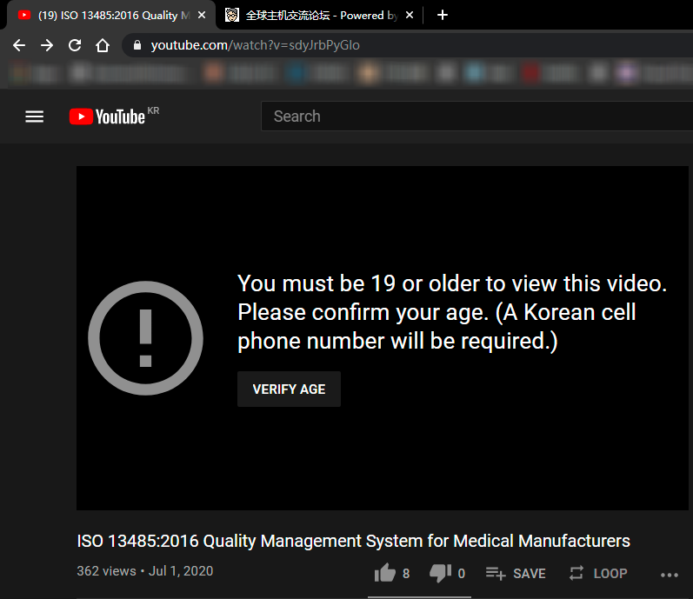This screenshot has height=599, width=693.
Task: Focus the YouTube Search box
Action: pos(476,116)
